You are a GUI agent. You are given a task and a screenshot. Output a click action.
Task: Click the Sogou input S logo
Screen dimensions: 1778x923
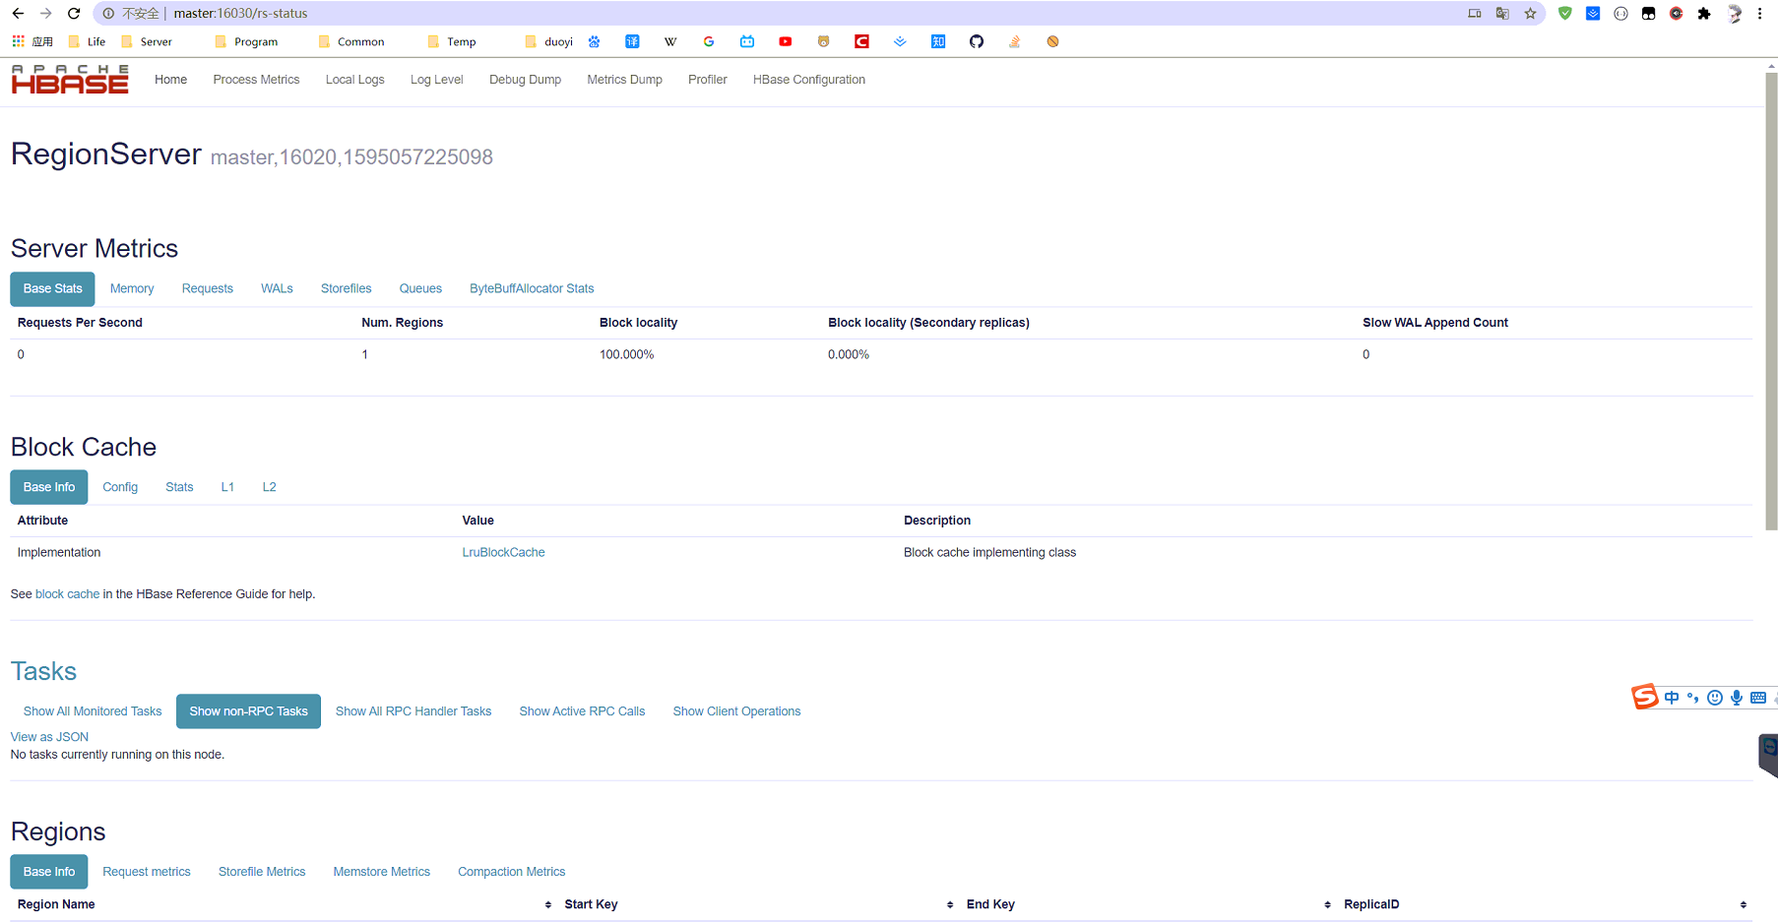(1645, 697)
